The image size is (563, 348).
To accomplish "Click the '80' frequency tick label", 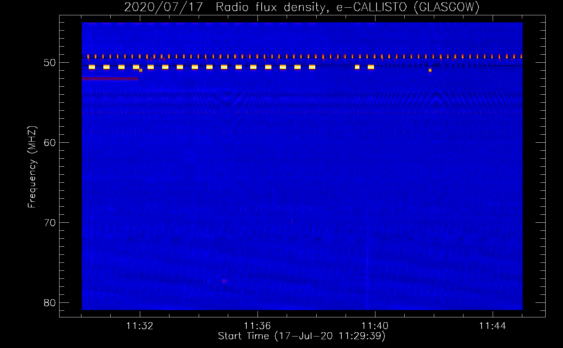I will (50, 303).
